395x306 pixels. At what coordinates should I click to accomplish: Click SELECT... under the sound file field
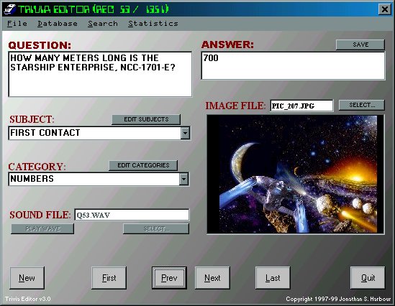click(156, 229)
